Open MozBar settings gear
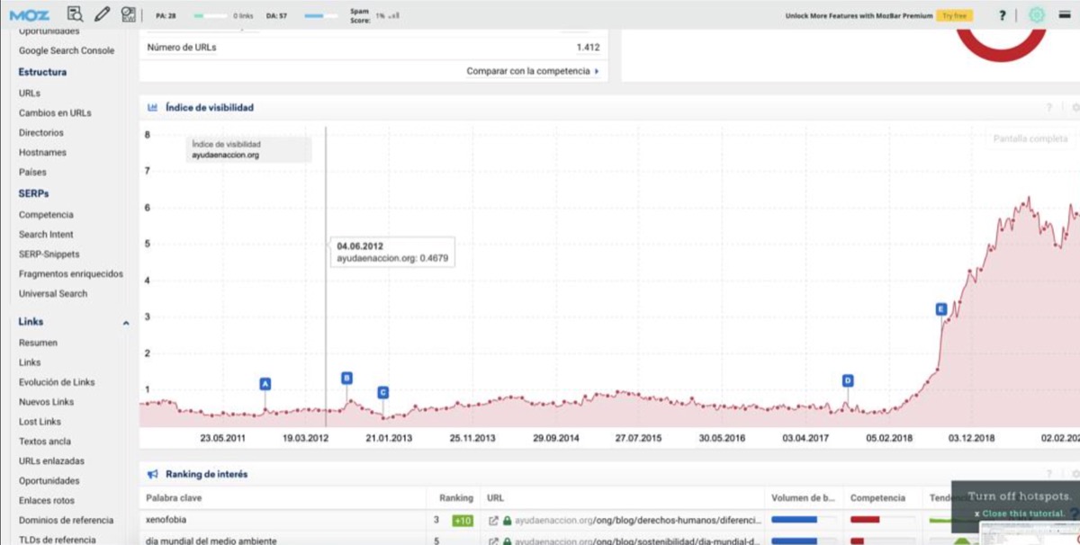This screenshot has height=545, width=1080. [1037, 15]
